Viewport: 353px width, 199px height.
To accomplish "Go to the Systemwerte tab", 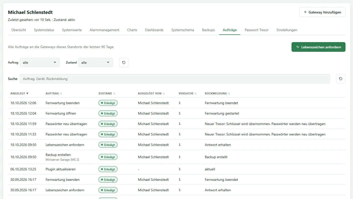I will click(72, 30).
